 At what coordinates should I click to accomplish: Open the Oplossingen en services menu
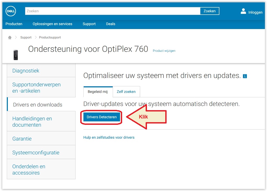pos(53,24)
